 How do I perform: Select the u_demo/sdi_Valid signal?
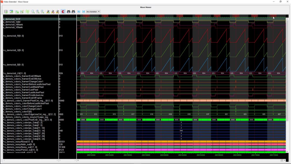coord(12,22)
